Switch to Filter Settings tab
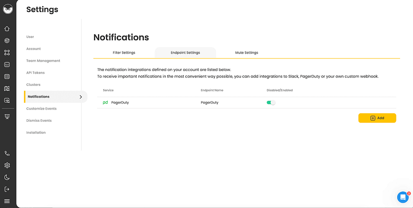Screen dimensions: 413x208 pyautogui.click(x=124, y=53)
